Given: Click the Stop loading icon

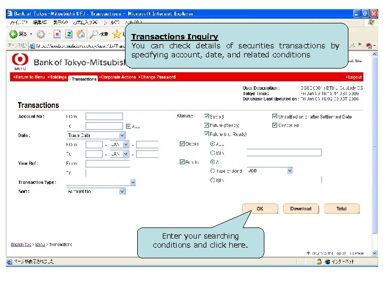Looking at the screenshot, I should (57, 34).
